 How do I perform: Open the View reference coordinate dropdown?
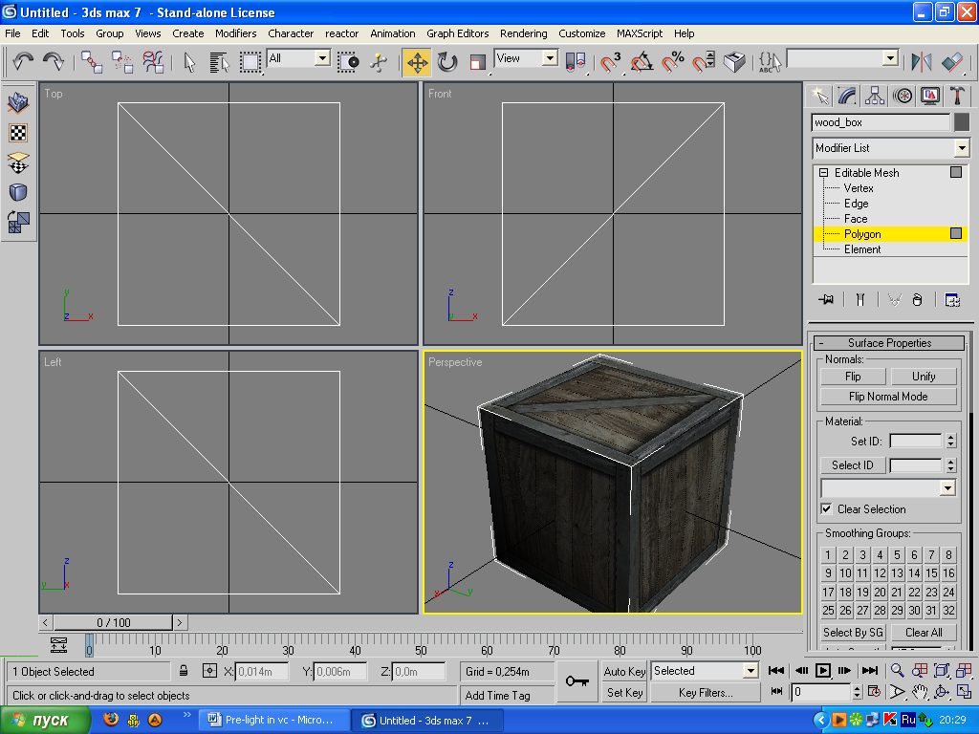(550, 58)
